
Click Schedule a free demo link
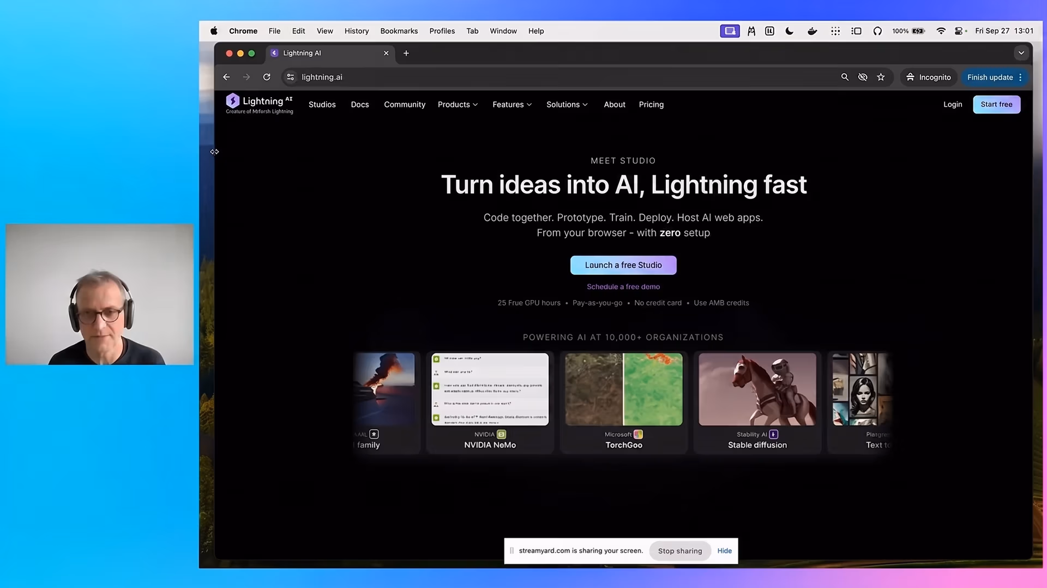pyautogui.click(x=623, y=286)
